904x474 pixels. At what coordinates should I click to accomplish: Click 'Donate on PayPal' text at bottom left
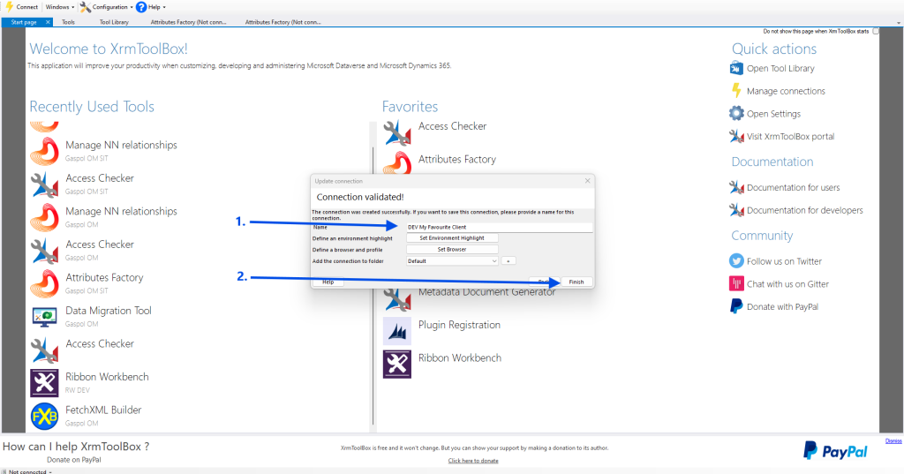pos(74,460)
